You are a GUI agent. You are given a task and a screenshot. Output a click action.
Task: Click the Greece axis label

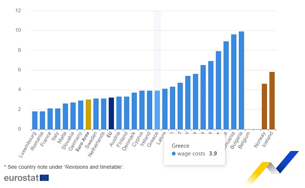point(153,140)
